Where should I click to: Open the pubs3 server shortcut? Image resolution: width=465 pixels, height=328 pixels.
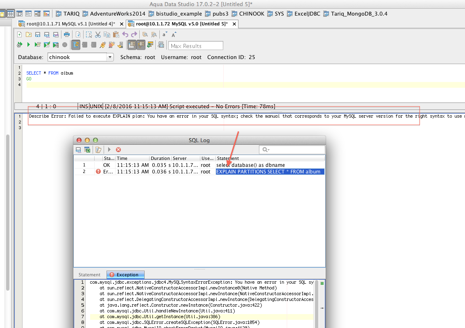(217, 14)
